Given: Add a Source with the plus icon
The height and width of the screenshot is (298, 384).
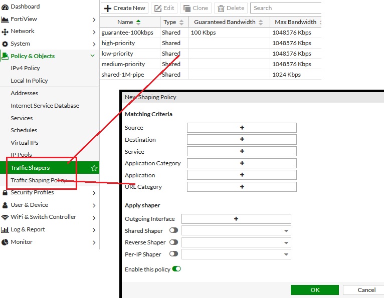Looking at the screenshot, I should [242, 128].
